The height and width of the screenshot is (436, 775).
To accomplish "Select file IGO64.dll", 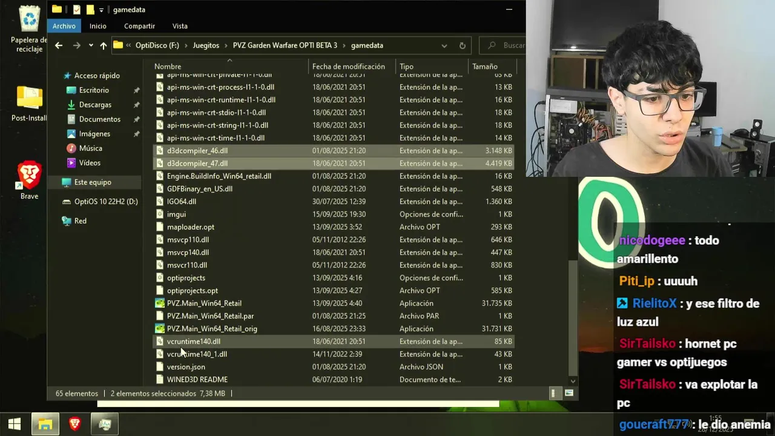I will (333, 202).
